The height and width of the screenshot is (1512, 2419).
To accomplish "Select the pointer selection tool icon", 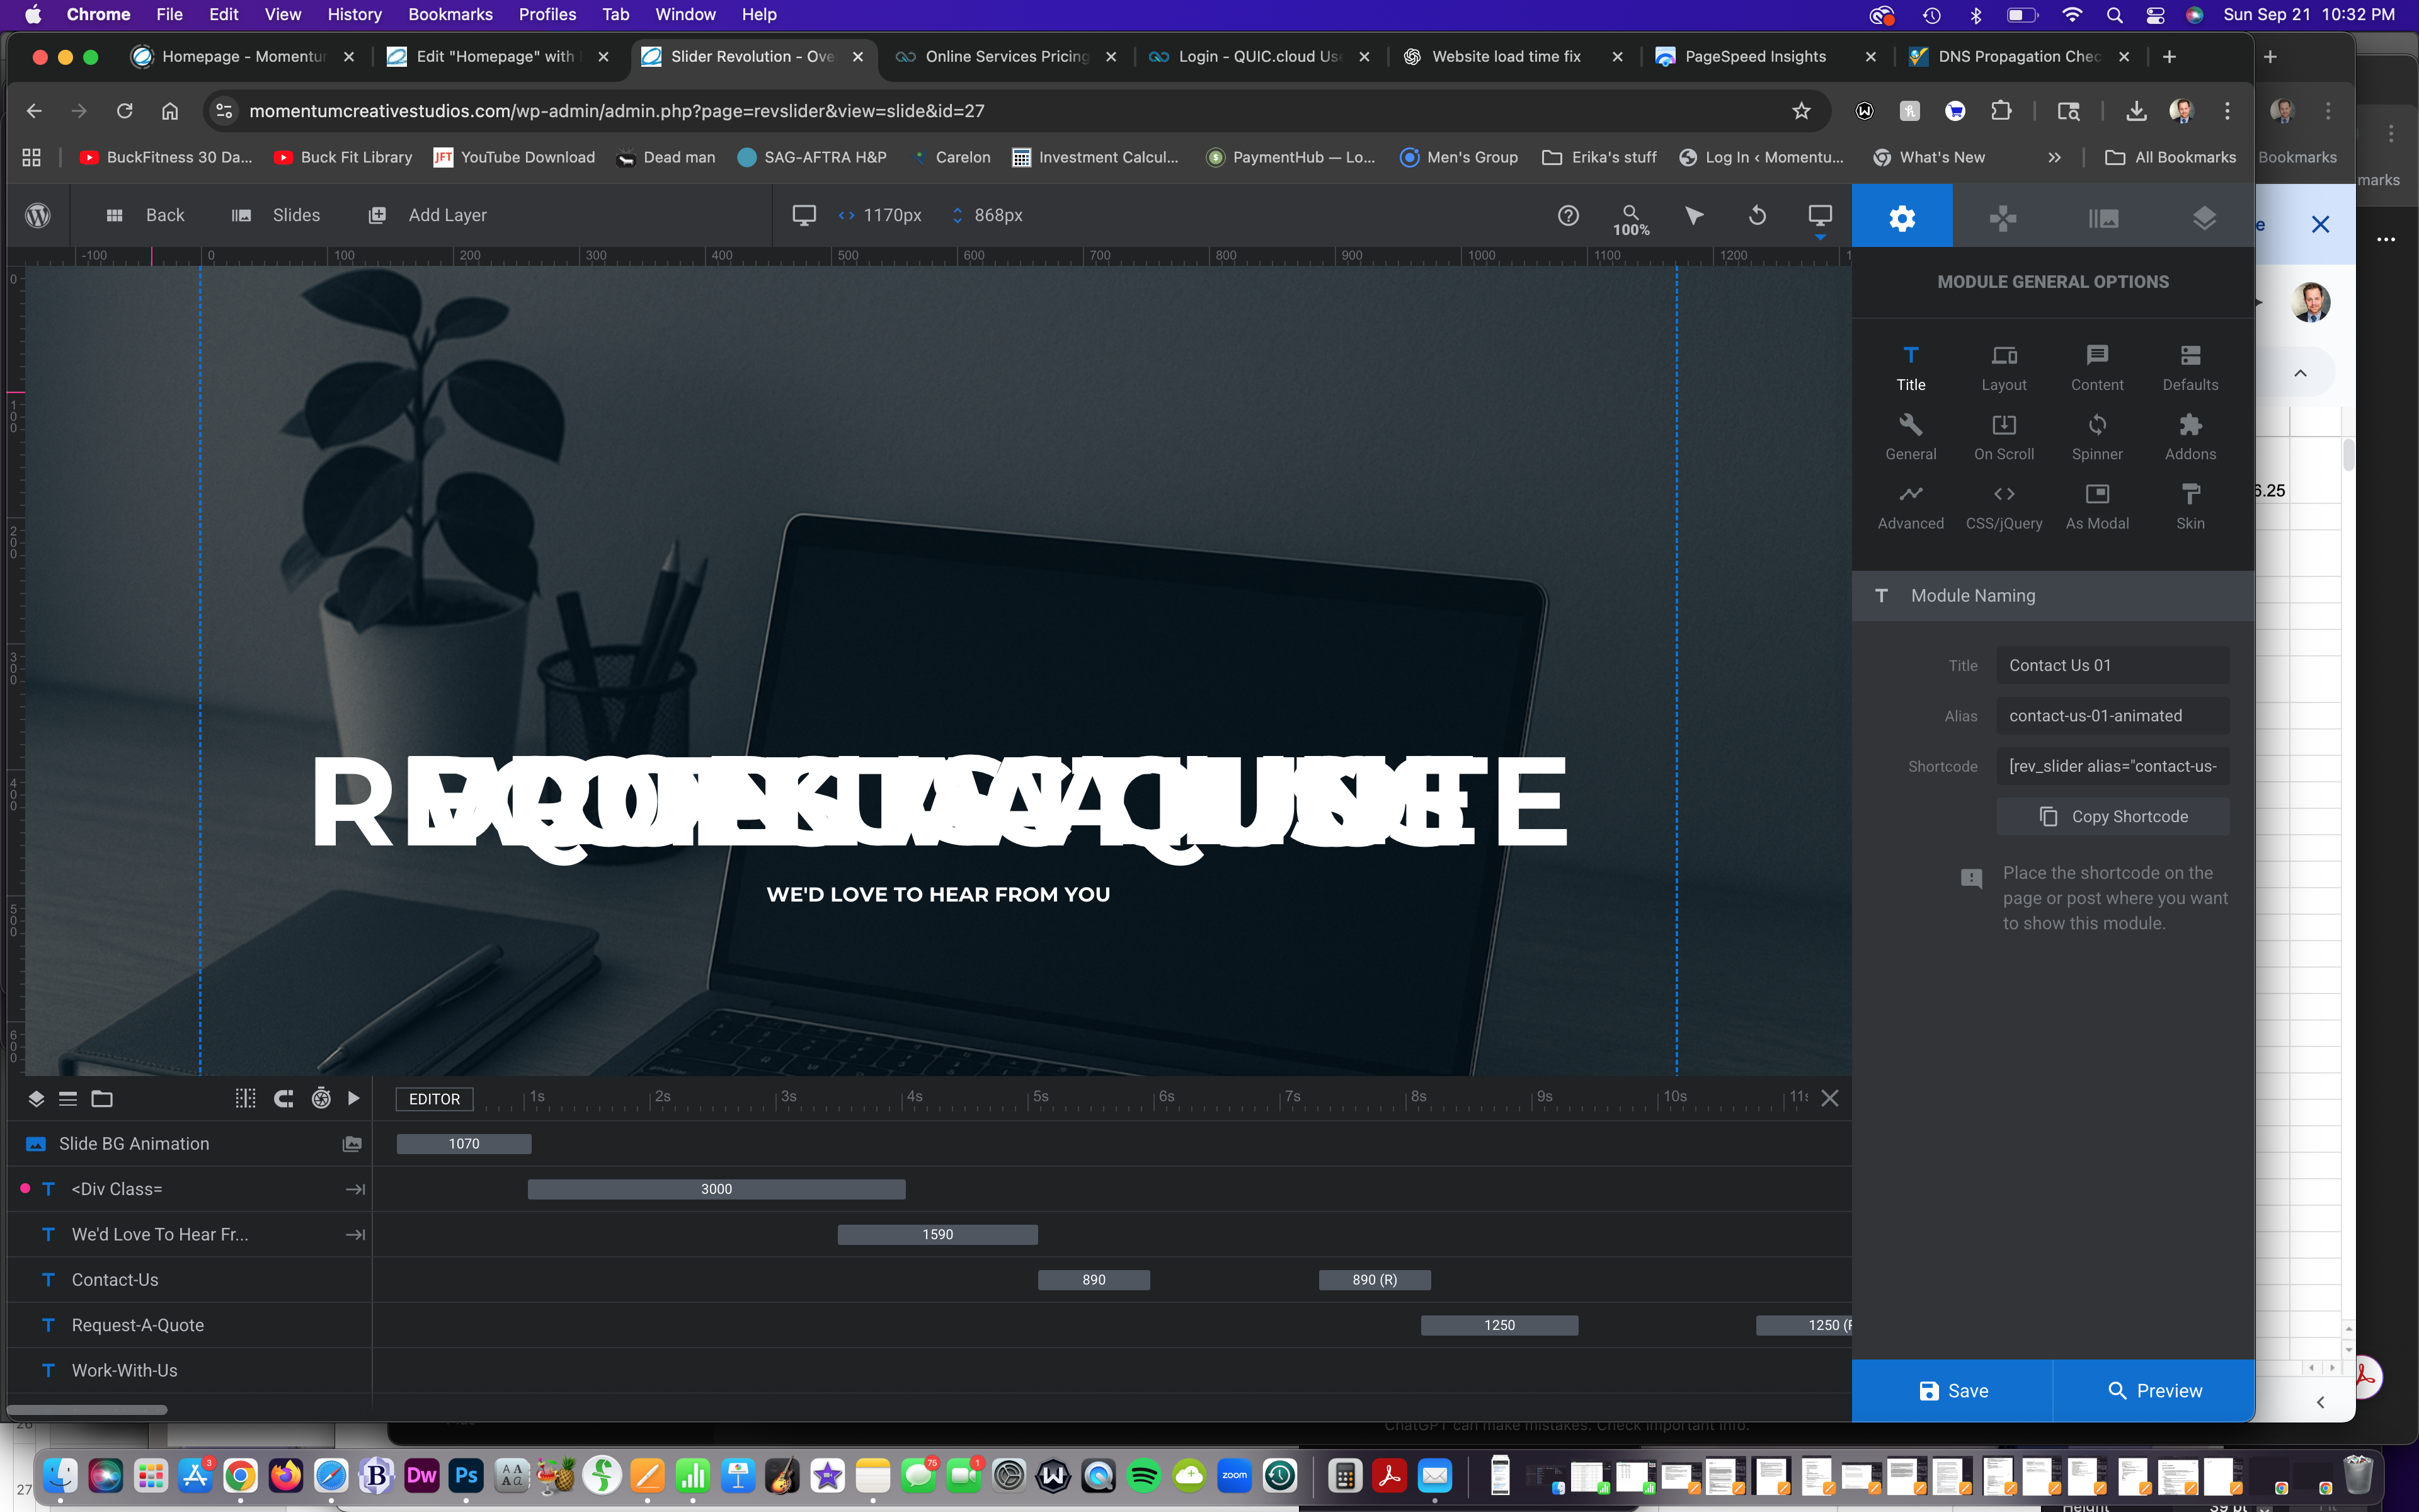I will [1695, 215].
